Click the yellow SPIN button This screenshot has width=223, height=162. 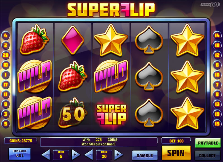tap(176, 153)
